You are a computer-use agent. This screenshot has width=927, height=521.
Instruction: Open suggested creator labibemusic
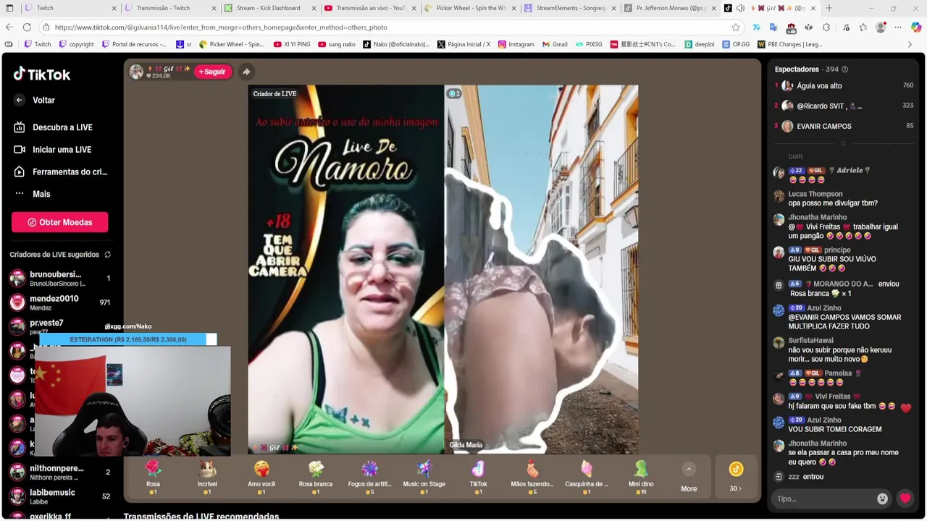click(x=59, y=496)
